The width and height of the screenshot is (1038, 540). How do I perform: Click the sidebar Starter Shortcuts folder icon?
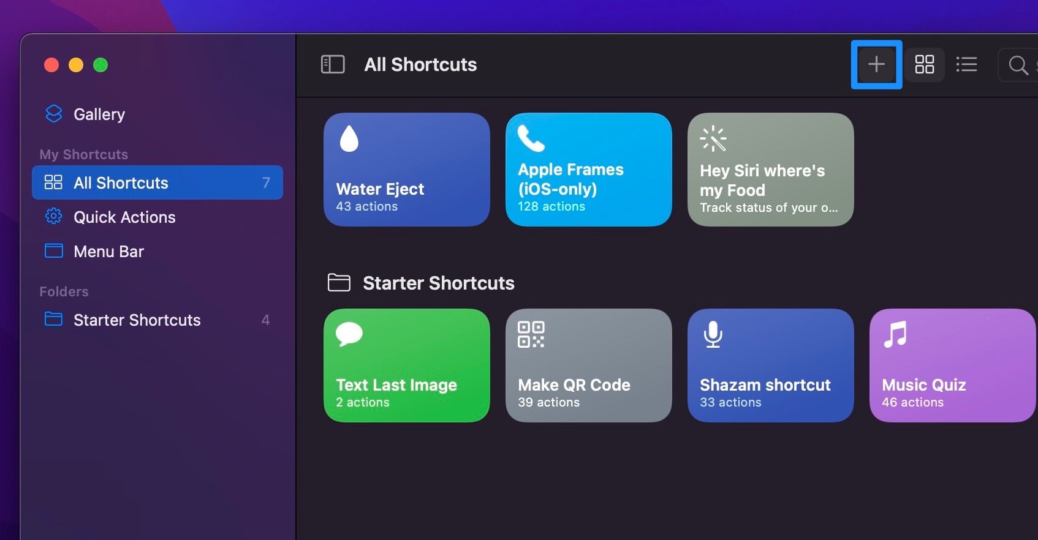(54, 319)
